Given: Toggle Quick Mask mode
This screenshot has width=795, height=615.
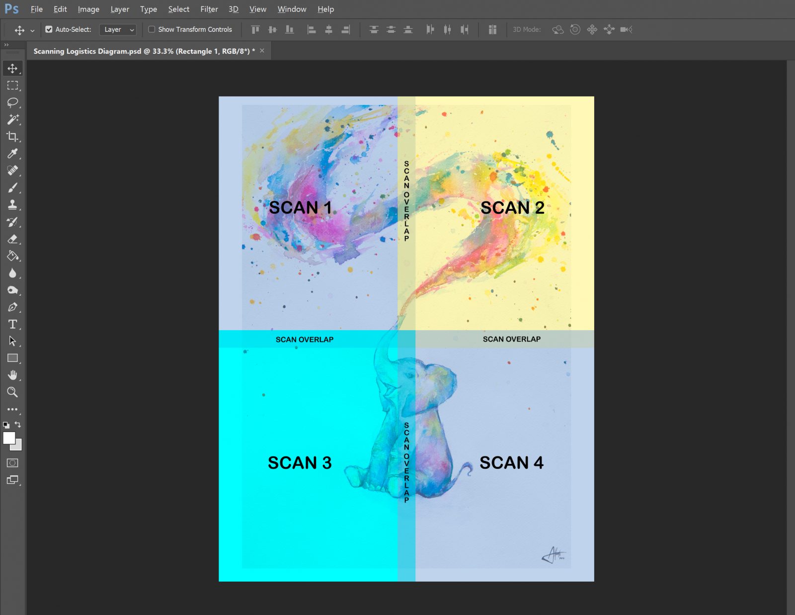Looking at the screenshot, I should point(12,463).
